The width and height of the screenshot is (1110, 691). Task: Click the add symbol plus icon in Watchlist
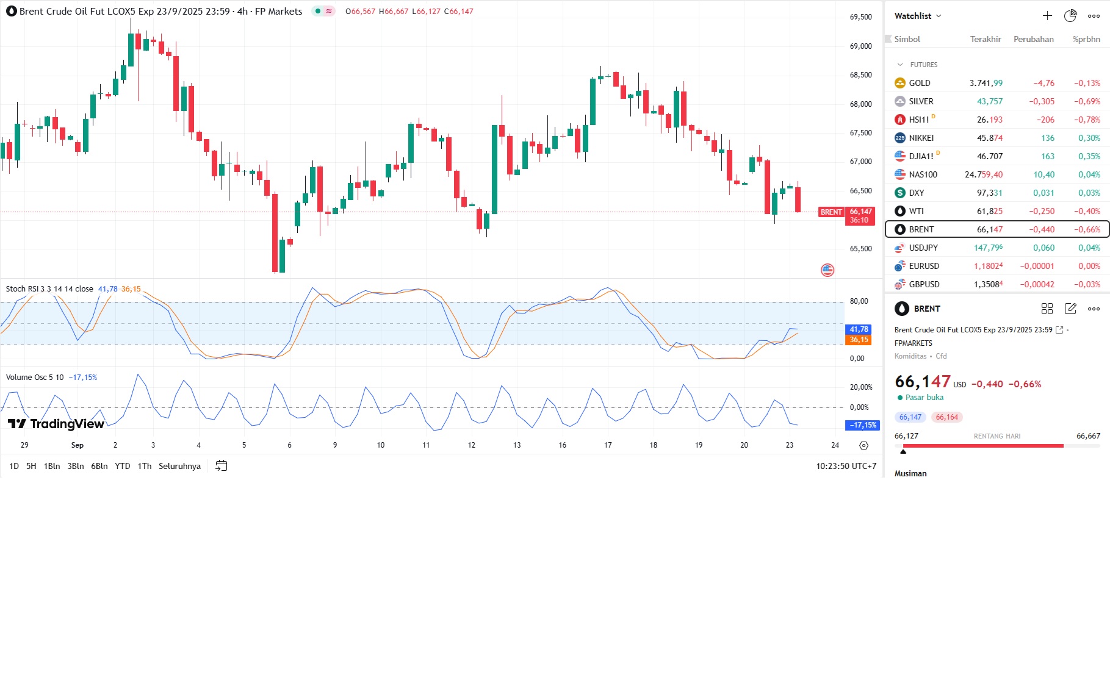pos(1047,16)
